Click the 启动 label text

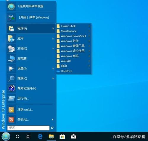(x=64, y=66)
